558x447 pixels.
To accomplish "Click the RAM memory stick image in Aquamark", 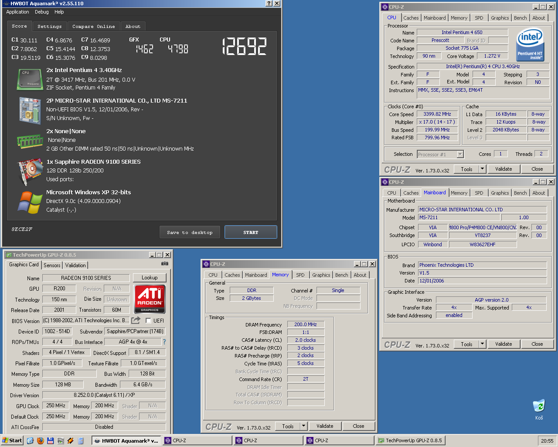I will pos(30,141).
